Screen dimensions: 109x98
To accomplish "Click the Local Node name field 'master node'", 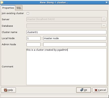I will click(x=75, y=38).
